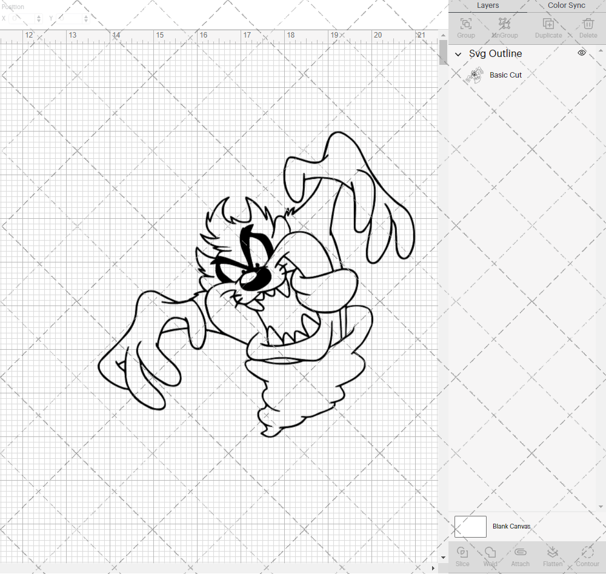This screenshot has height=574, width=606.
Task: Switch to the Color Sync tab
Action: tap(566, 5)
